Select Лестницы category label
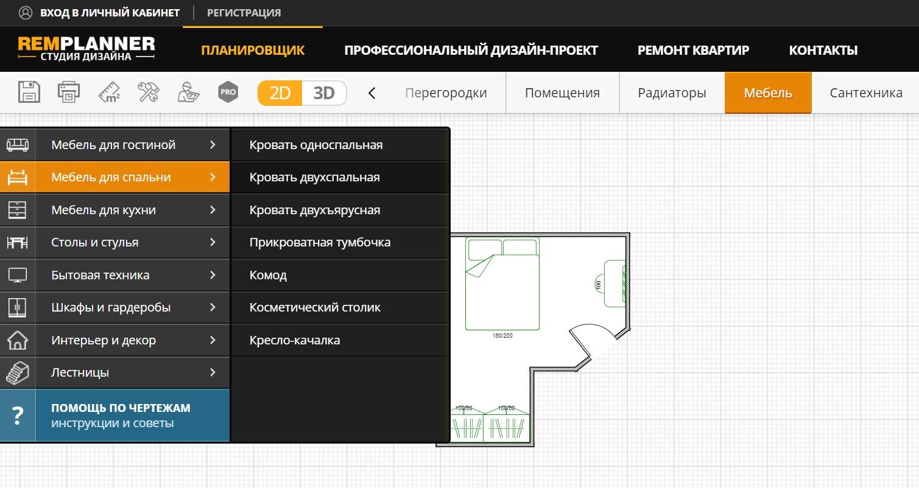 (80, 372)
